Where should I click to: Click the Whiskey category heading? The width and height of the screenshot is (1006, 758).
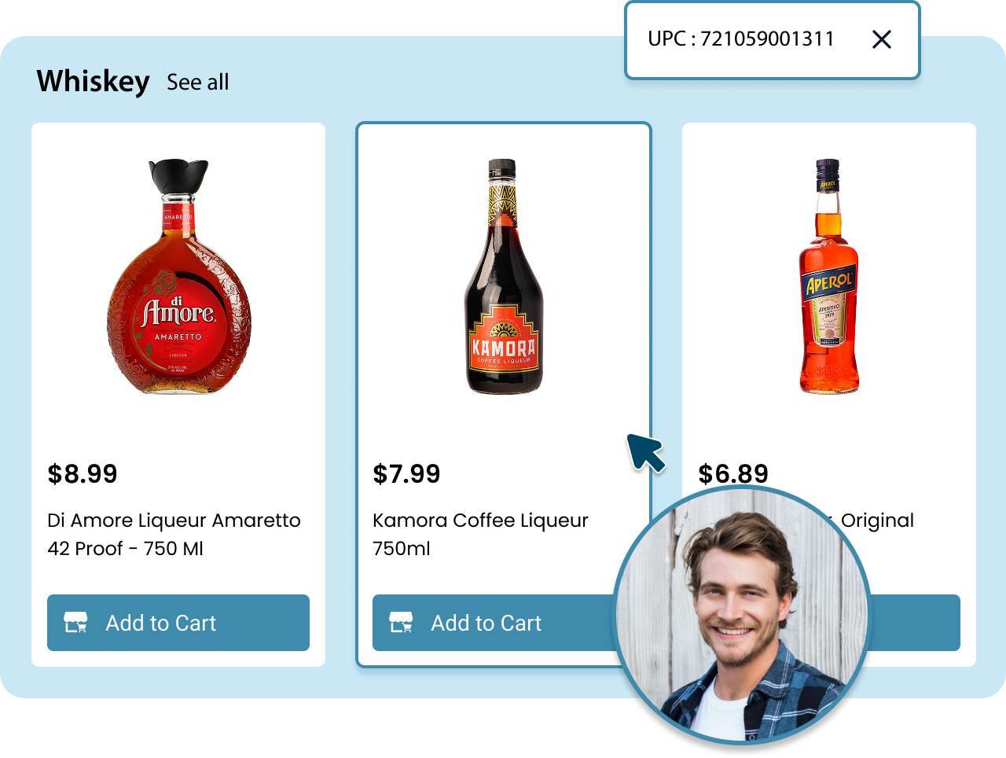pyautogui.click(x=94, y=82)
